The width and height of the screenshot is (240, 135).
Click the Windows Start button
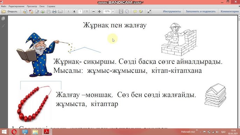coord(4,132)
